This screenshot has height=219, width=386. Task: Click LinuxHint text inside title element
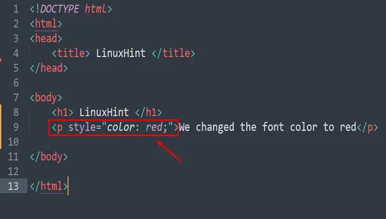click(120, 53)
